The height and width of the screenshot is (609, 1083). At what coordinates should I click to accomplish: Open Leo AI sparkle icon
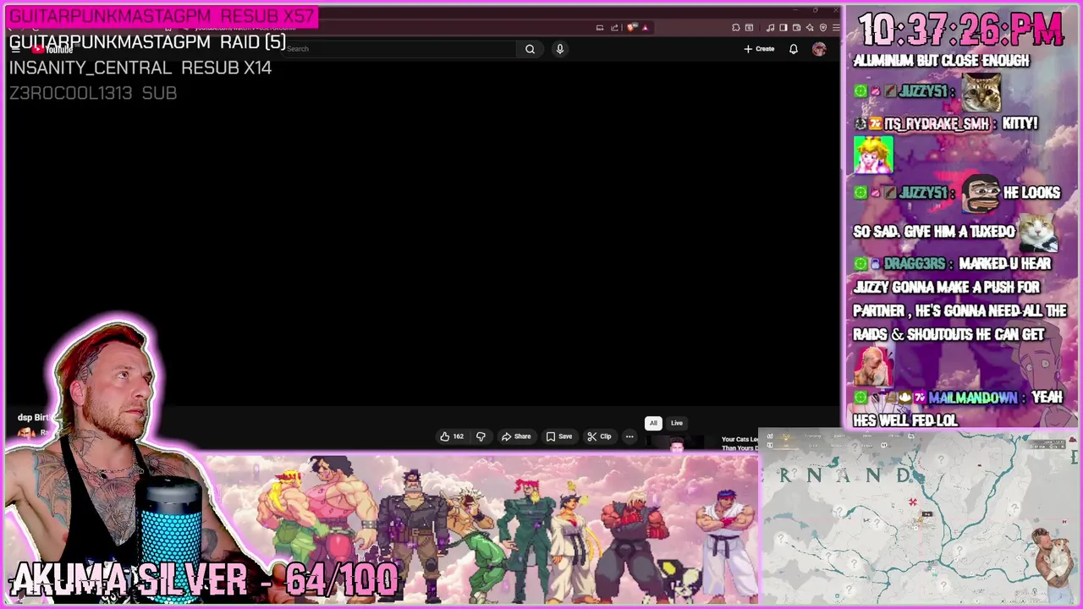[x=810, y=27]
